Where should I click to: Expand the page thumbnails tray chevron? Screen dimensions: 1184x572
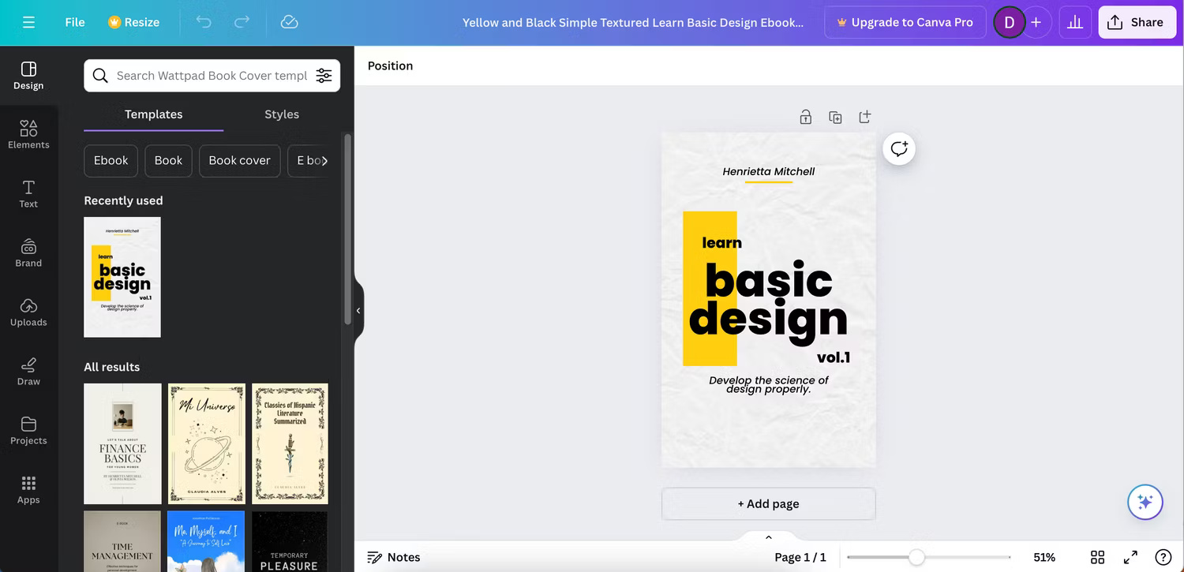(x=768, y=537)
